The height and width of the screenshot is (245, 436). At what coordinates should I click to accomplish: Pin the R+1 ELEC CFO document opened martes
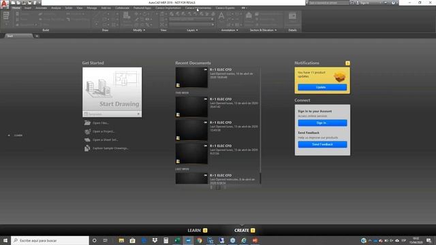point(206,69)
